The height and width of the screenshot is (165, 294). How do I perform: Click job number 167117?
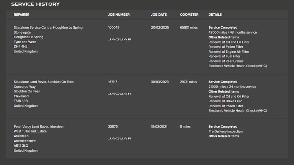click(x=113, y=82)
